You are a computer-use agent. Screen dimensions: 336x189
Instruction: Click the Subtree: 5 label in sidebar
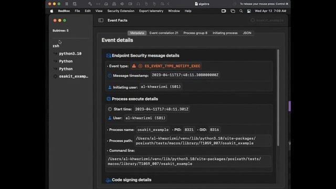[61, 30]
